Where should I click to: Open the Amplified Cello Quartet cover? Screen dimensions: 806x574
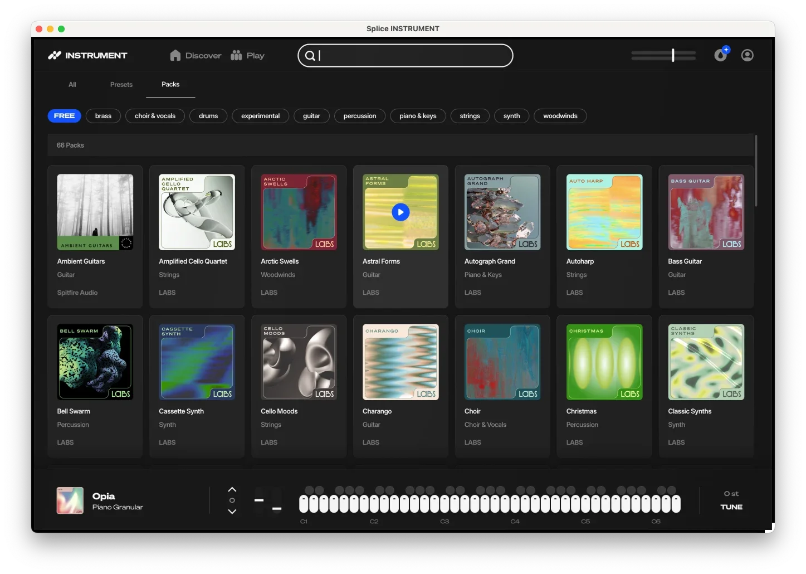197,212
